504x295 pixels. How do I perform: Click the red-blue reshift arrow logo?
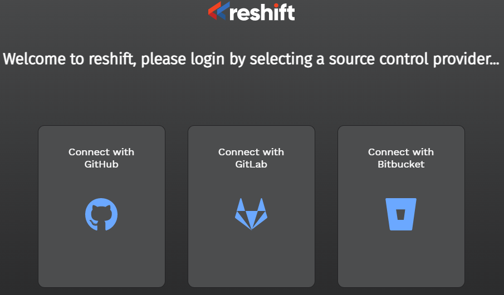pos(218,11)
